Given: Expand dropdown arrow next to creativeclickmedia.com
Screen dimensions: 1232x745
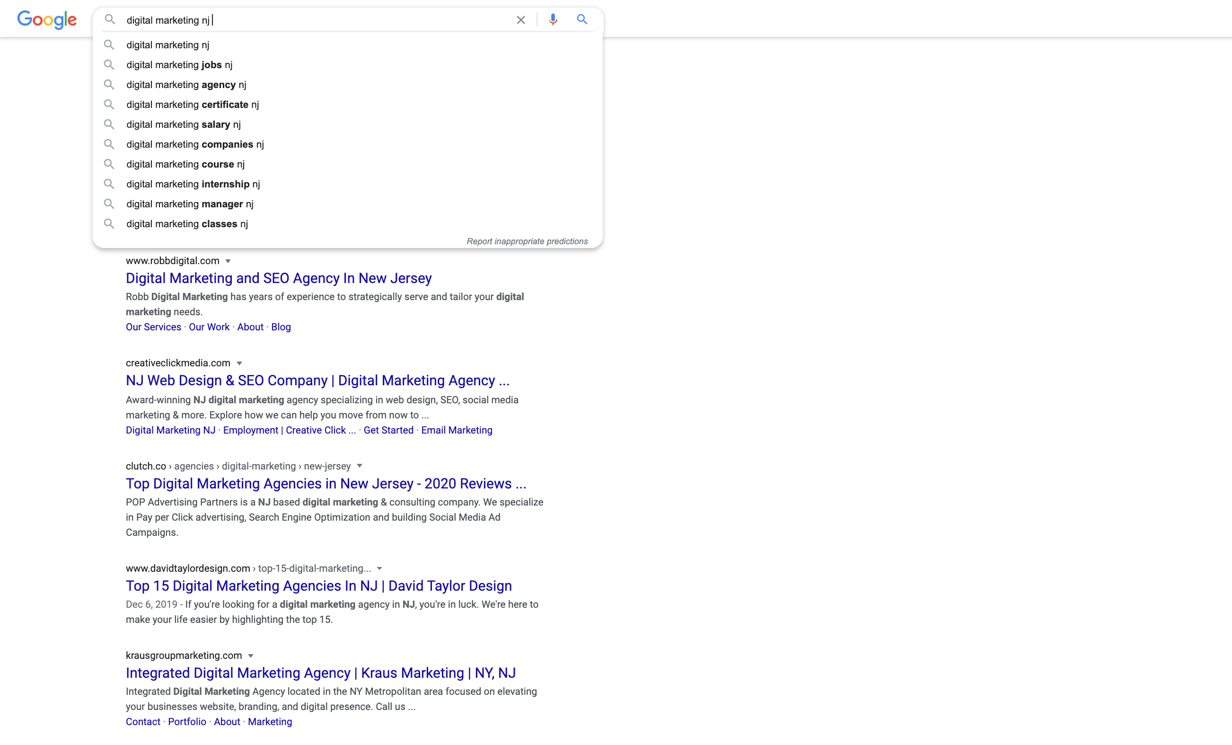Looking at the screenshot, I should click(x=239, y=363).
